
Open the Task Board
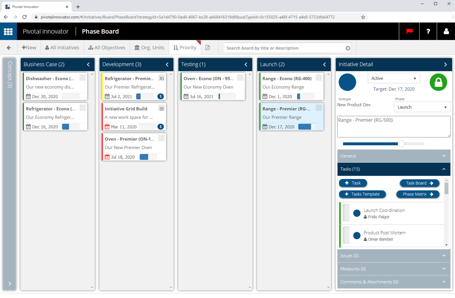419,183
